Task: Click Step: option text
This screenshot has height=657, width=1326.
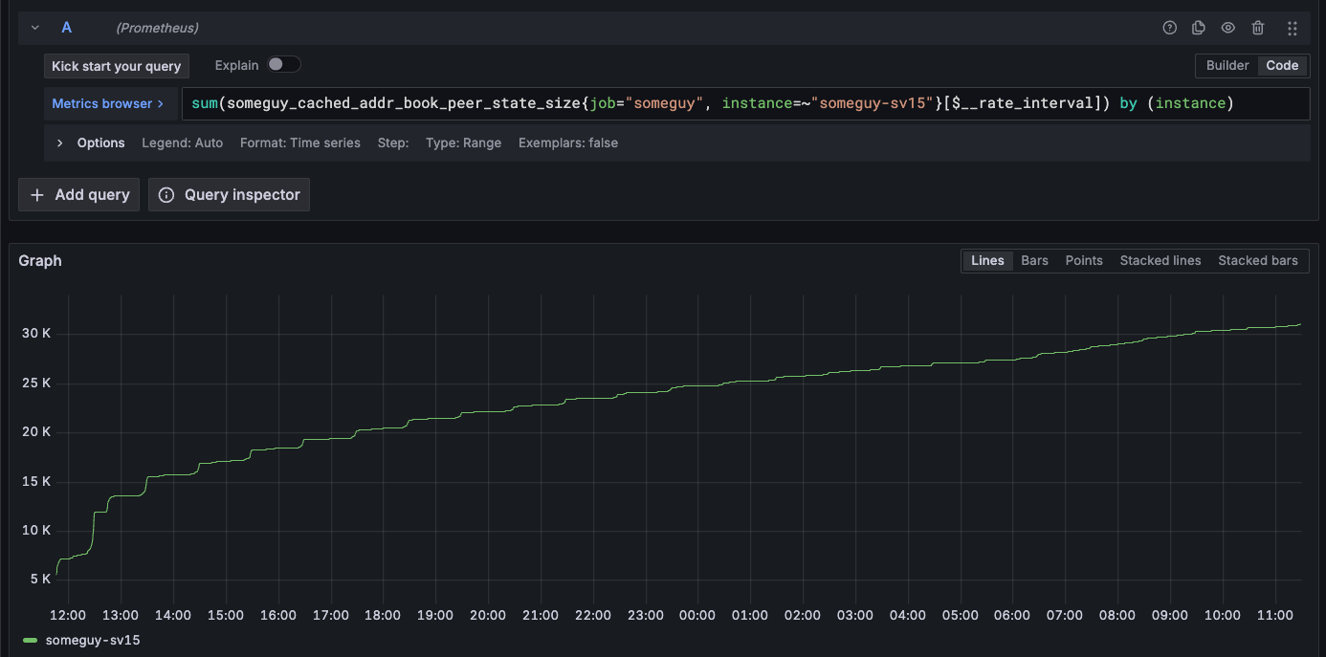Action: click(x=393, y=142)
